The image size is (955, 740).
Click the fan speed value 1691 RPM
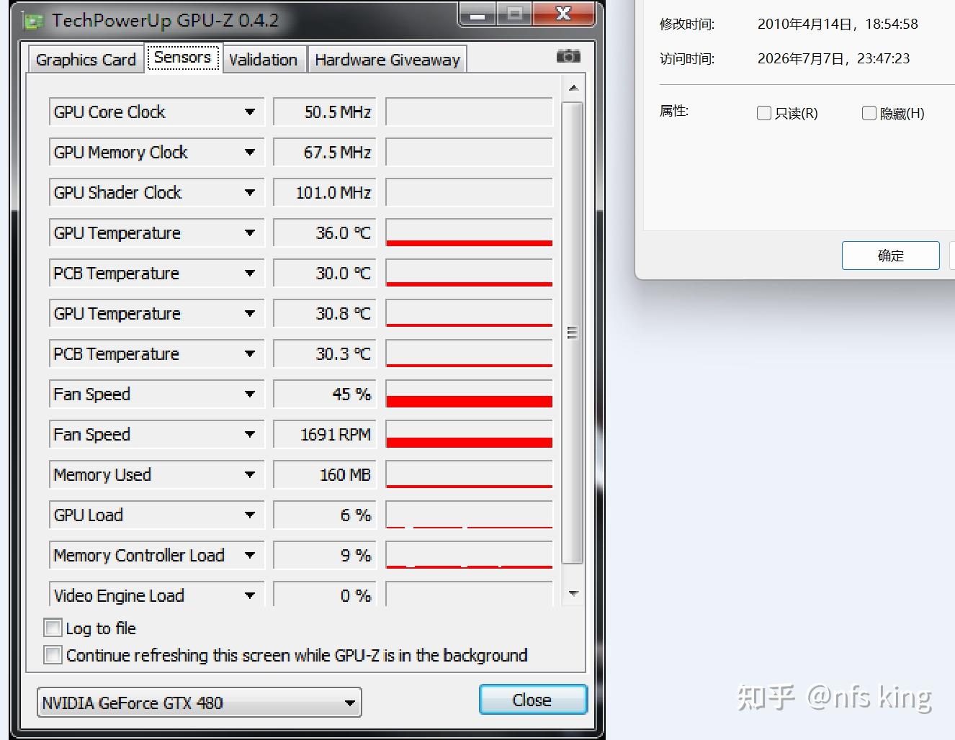coord(325,434)
